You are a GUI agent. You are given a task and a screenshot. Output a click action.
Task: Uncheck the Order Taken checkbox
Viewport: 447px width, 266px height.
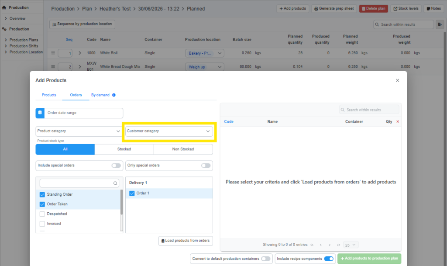42,204
